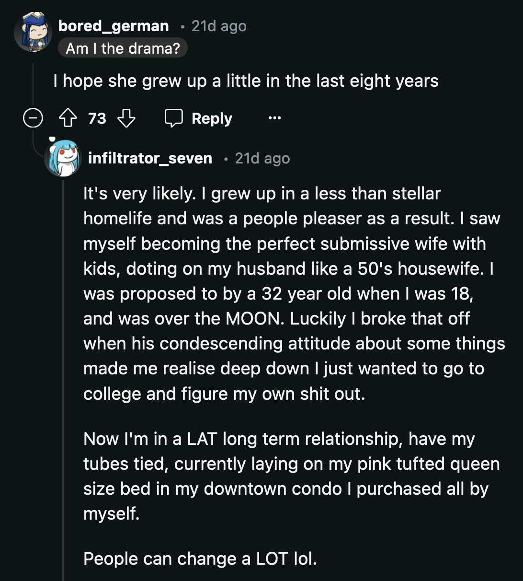Open bored_german's profile
This screenshot has width=523, height=581.
click(114, 26)
